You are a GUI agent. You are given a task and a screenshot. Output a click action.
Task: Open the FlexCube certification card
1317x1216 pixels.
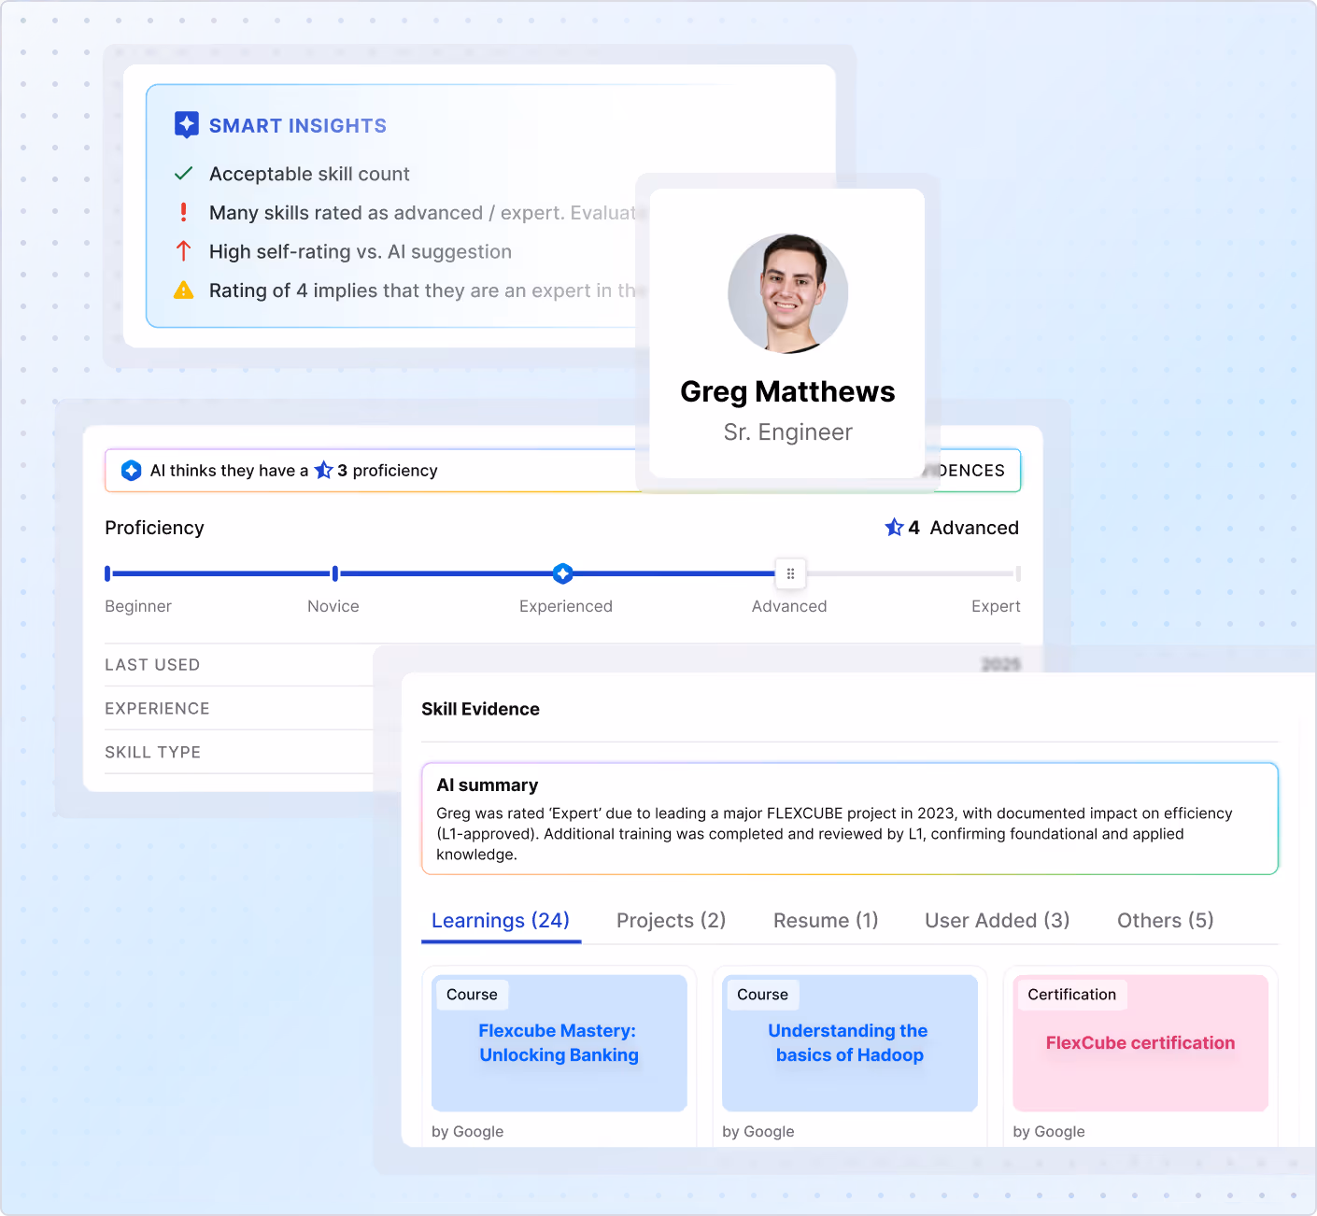tap(1140, 1042)
